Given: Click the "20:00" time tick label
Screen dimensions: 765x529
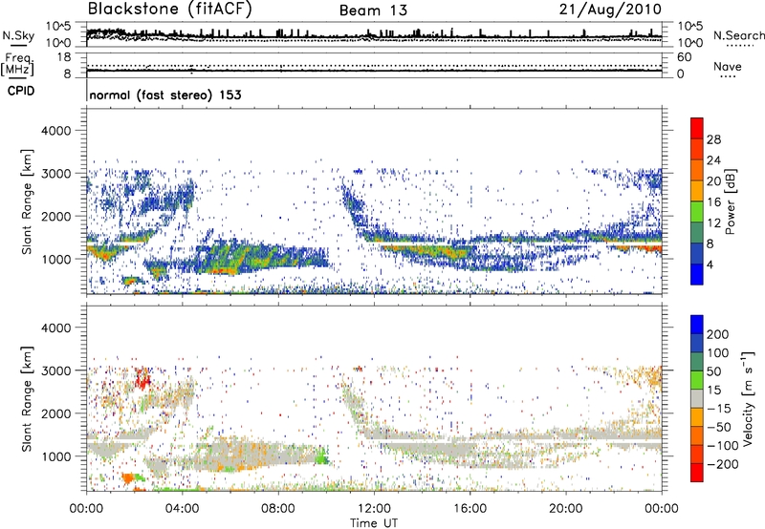Looking at the screenshot, I should coord(566,509).
